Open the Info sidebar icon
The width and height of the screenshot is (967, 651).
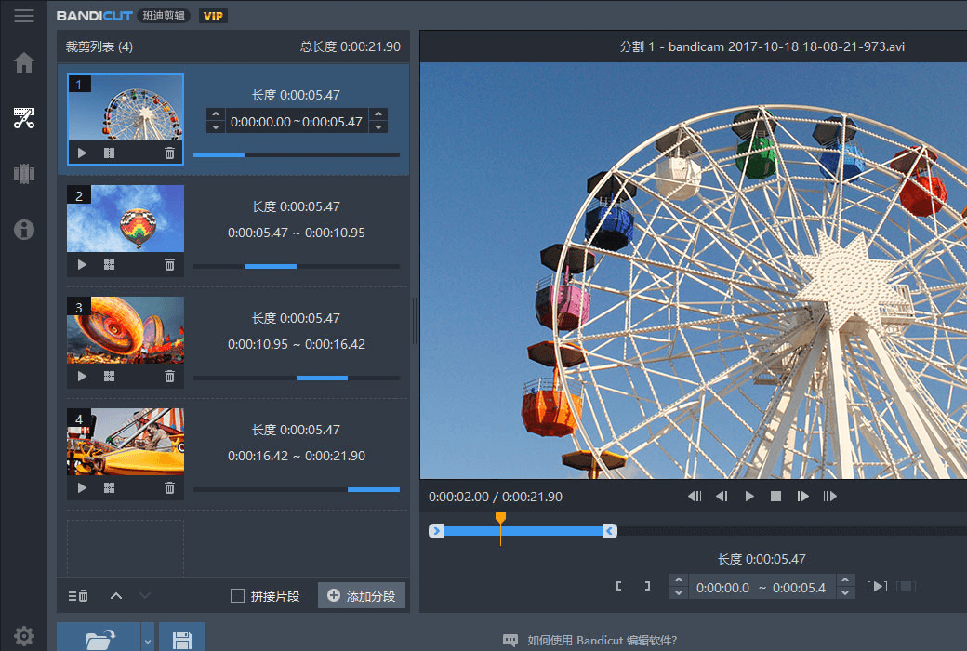(24, 230)
